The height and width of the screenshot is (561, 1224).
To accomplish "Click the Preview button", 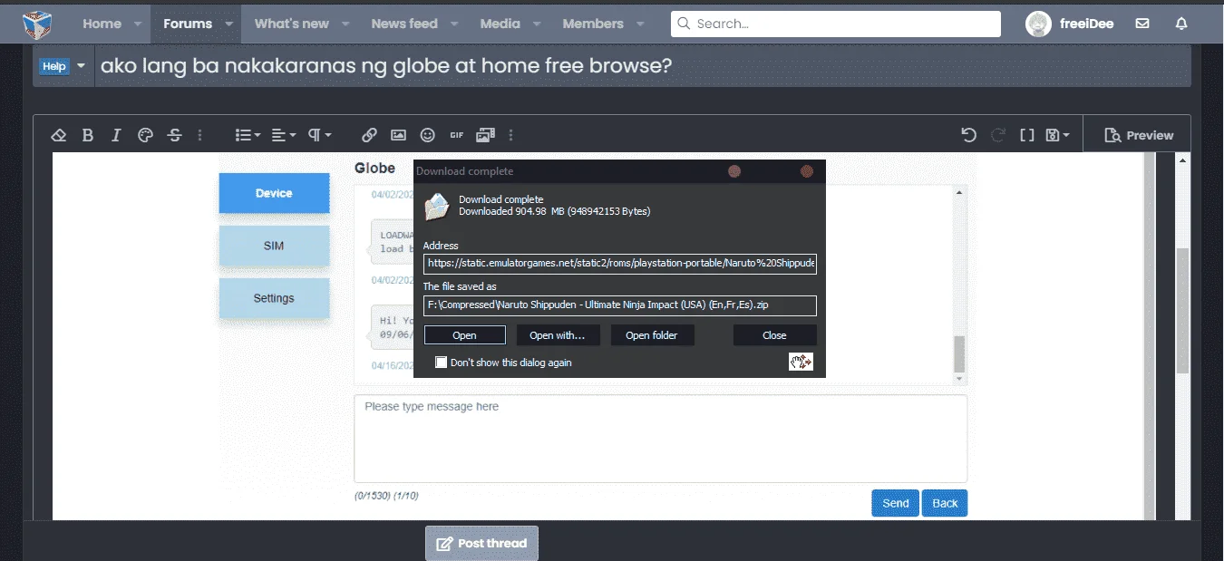I will click(x=1139, y=135).
